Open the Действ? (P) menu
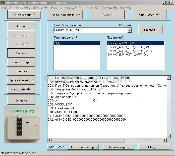 (x=40, y=8)
